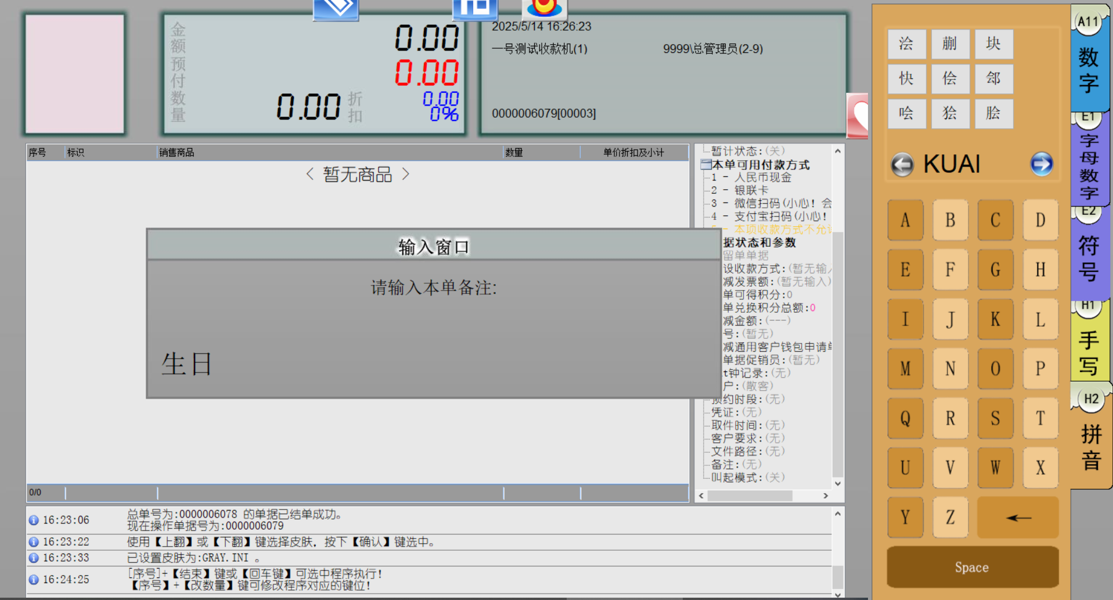This screenshot has width=1113, height=600.
Task: Click the info icon beside 16:23:06 log
Action: pos(34,521)
